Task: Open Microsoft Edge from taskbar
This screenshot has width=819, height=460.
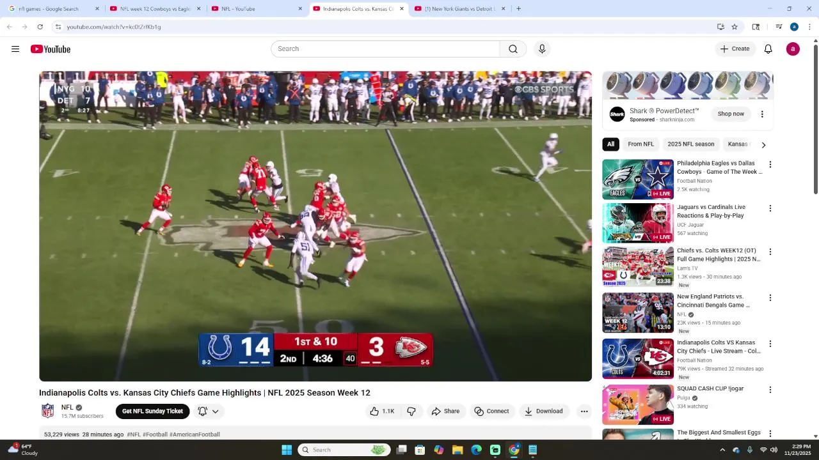Action: coord(476,450)
